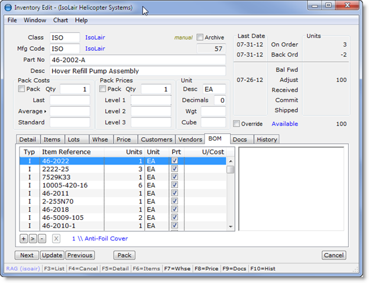
Task: Click the minus remove BOM item button
Action: tap(41, 239)
